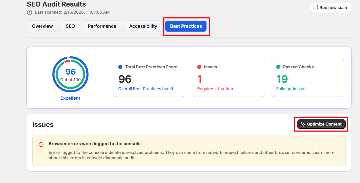The image size is (360, 183).
Task: Click the Overall Best Practices health text
Action: click(x=146, y=89)
